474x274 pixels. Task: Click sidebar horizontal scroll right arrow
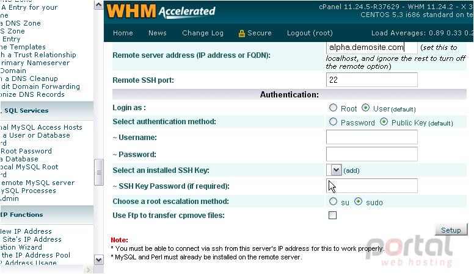(x=88, y=270)
